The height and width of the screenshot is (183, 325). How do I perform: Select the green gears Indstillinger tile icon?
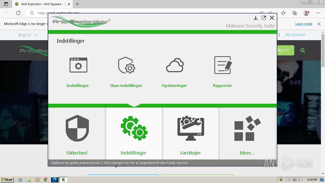[x=134, y=128]
